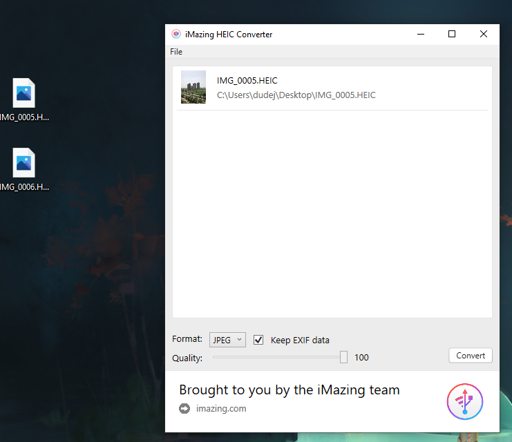Open the File menu
Screen dimensions: 512x442
click(x=176, y=52)
